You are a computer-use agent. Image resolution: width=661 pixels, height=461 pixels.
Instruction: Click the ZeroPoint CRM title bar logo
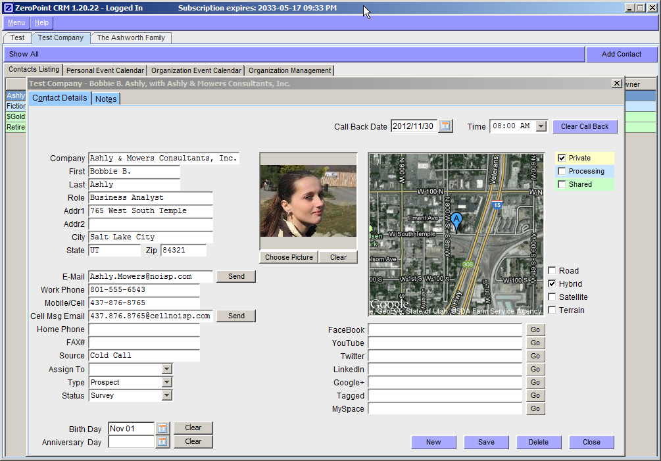coord(8,8)
